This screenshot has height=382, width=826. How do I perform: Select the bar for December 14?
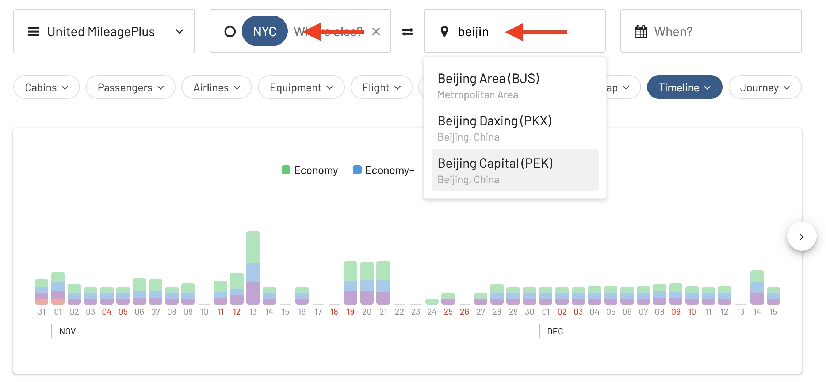click(757, 287)
